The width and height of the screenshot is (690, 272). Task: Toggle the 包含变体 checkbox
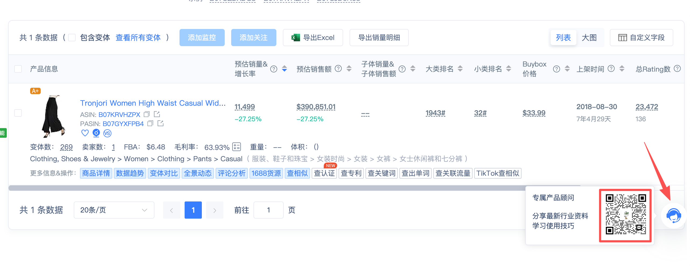72,38
